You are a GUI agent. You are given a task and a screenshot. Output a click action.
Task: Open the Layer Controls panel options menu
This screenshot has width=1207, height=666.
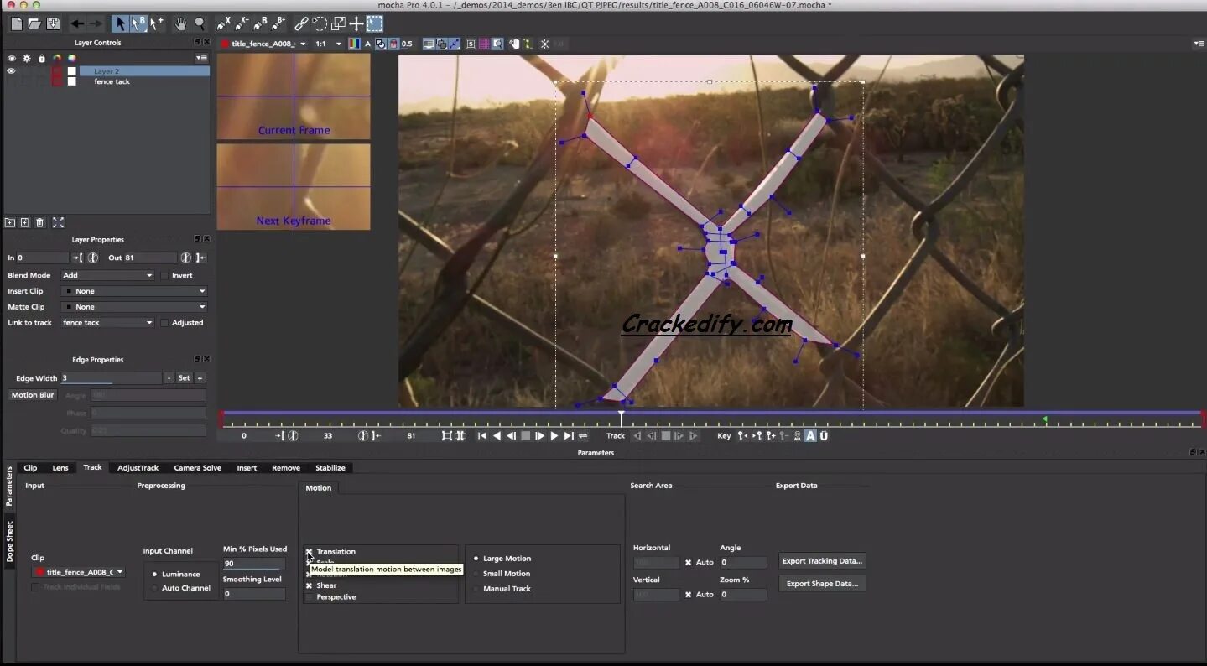click(201, 58)
